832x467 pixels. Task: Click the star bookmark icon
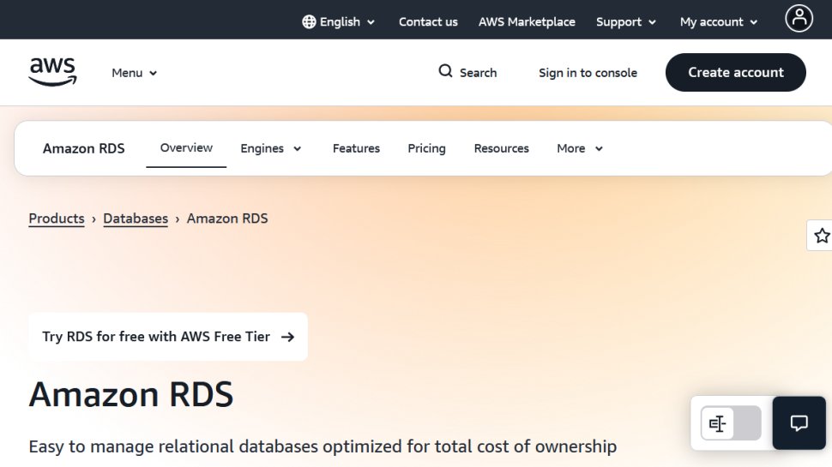pos(822,236)
